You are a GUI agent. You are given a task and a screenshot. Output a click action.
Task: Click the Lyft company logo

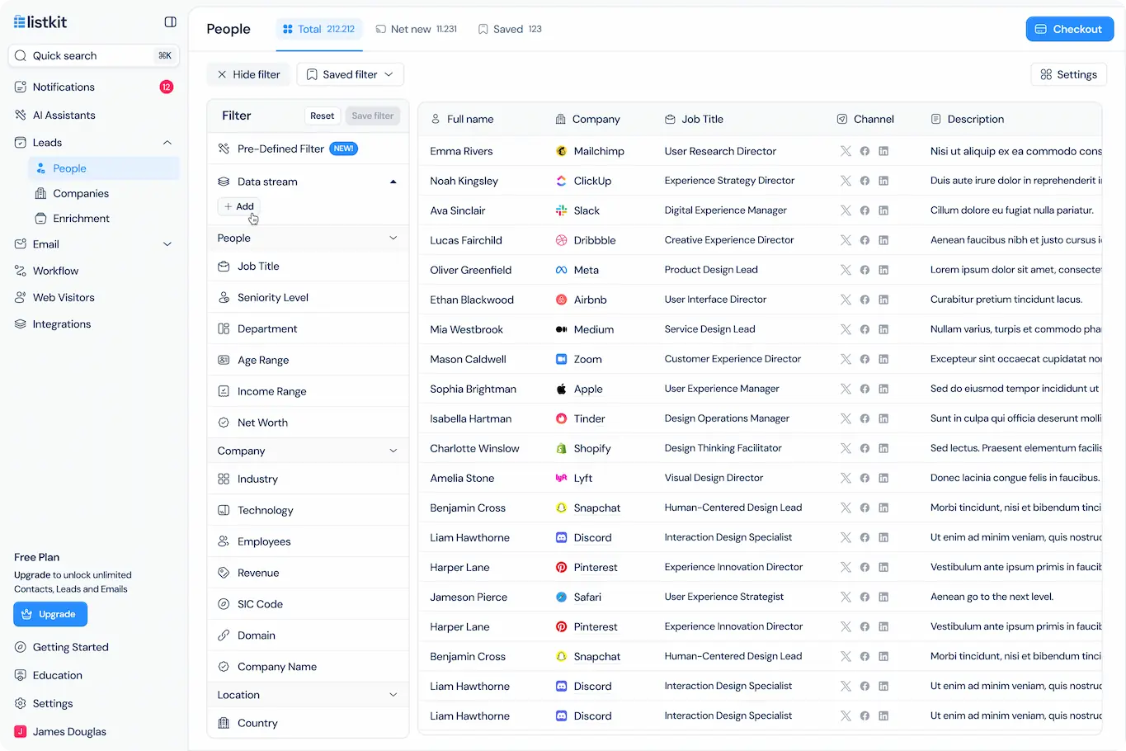coord(561,478)
